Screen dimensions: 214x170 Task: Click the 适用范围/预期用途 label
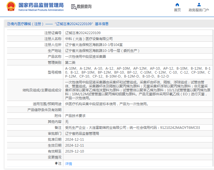(x=47, y=104)
